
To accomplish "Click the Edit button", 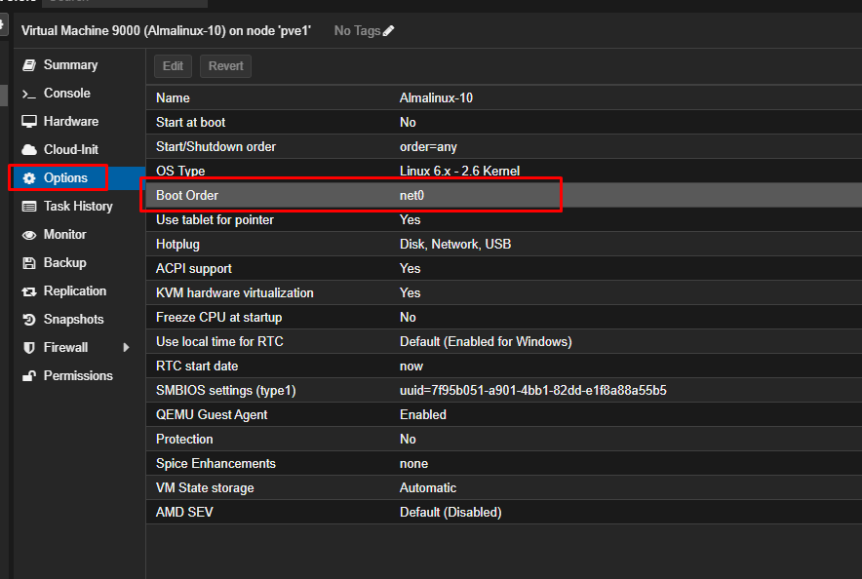I will click(x=174, y=66).
